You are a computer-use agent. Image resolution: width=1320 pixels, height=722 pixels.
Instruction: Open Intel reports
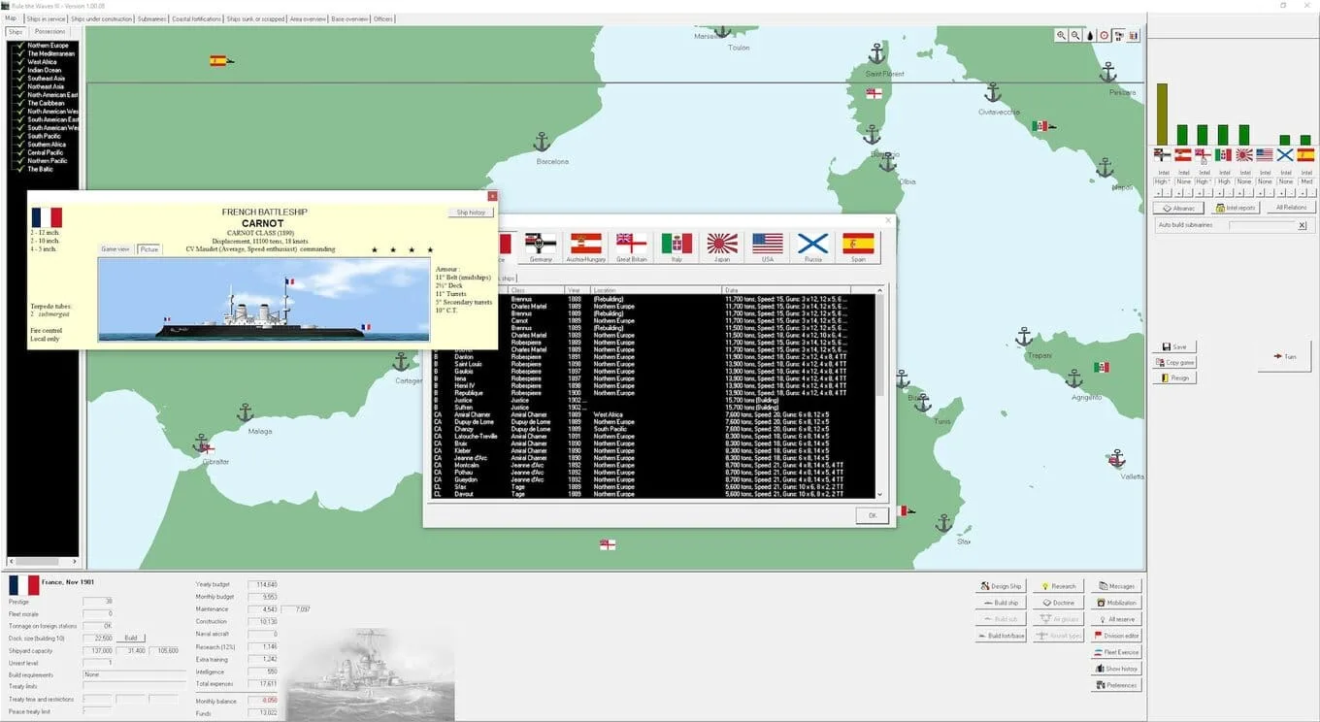point(1236,208)
